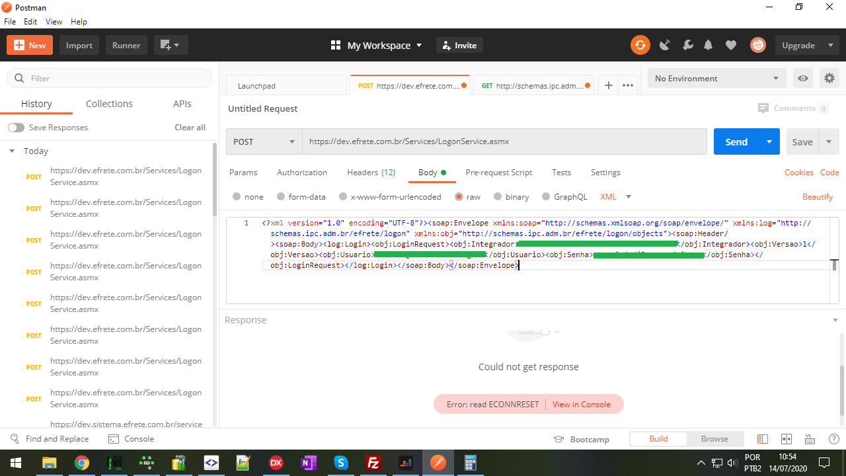Click the sync status icon
This screenshot has width=846, height=476.
coord(640,45)
